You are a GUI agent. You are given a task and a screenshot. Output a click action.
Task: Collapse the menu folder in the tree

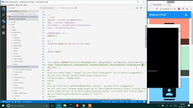click(x=15, y=64)
